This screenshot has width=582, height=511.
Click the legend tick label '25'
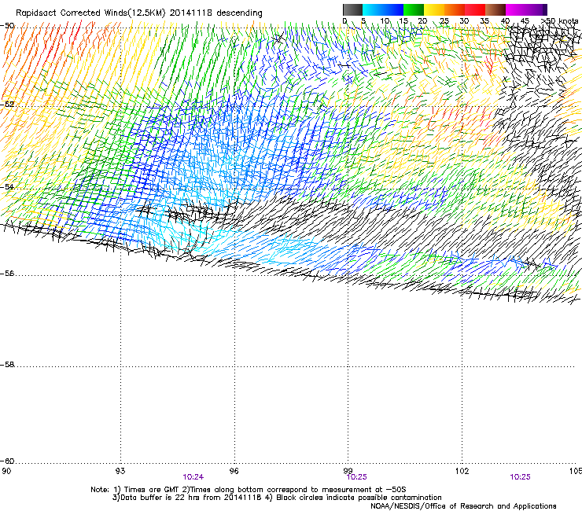(x=444, y=21)
